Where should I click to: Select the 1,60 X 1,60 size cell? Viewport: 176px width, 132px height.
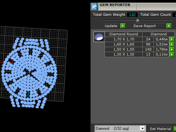click(x=124, y=44)
